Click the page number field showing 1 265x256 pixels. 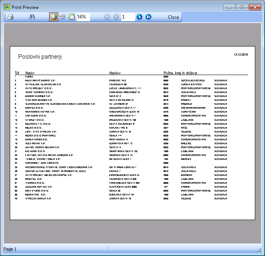(x=128, y=17)
